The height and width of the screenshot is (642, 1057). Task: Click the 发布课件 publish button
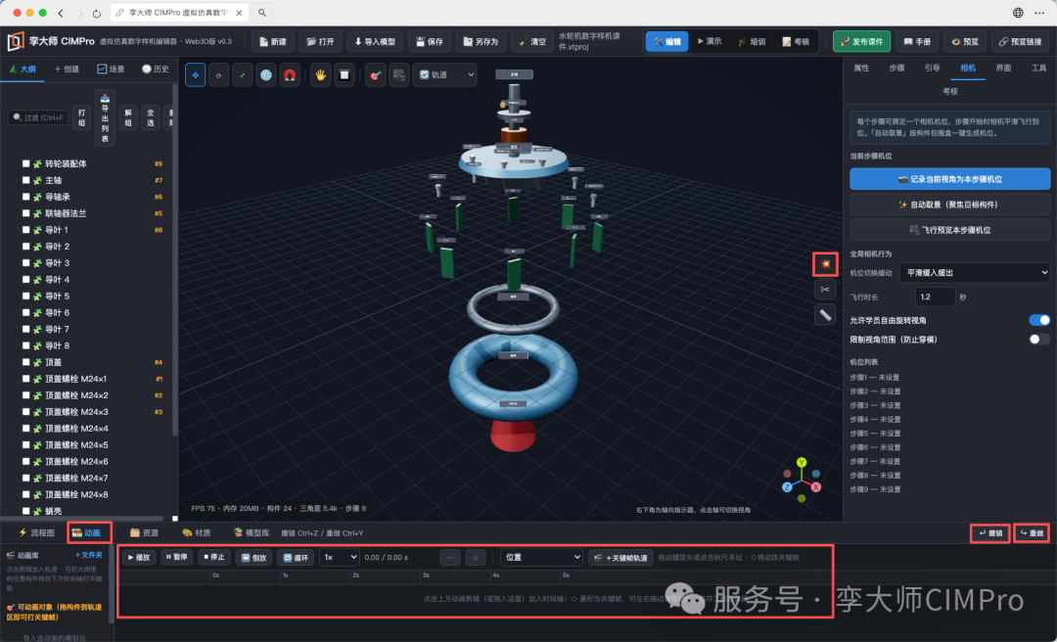(x=861, y=42)
